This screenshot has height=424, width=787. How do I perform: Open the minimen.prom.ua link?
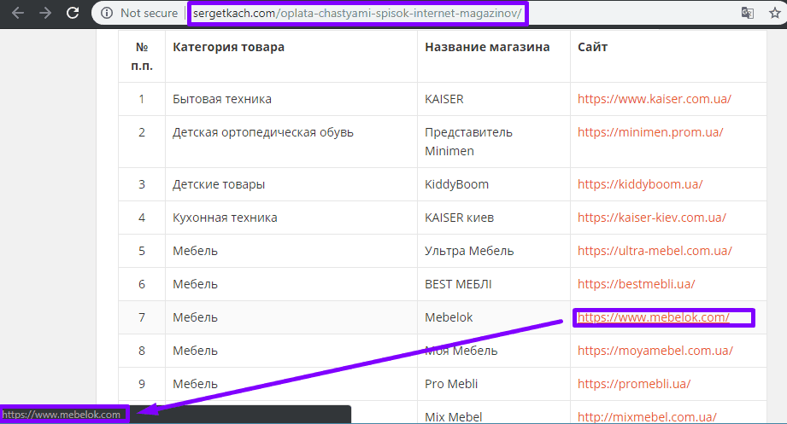tap(650, 132)
